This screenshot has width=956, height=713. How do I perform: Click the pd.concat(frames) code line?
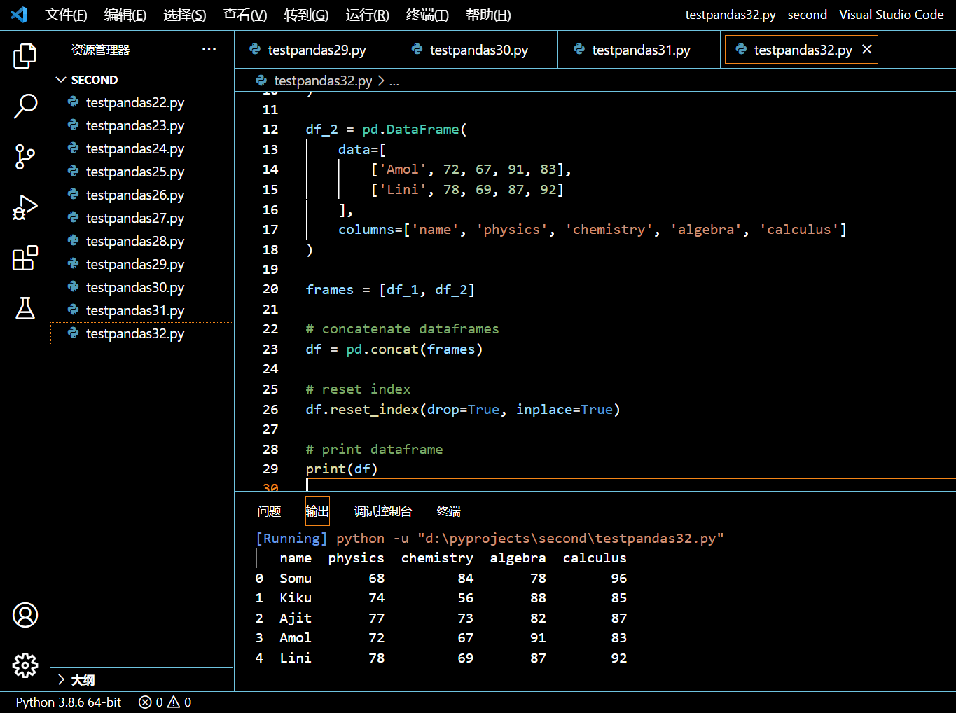(394, 349)
